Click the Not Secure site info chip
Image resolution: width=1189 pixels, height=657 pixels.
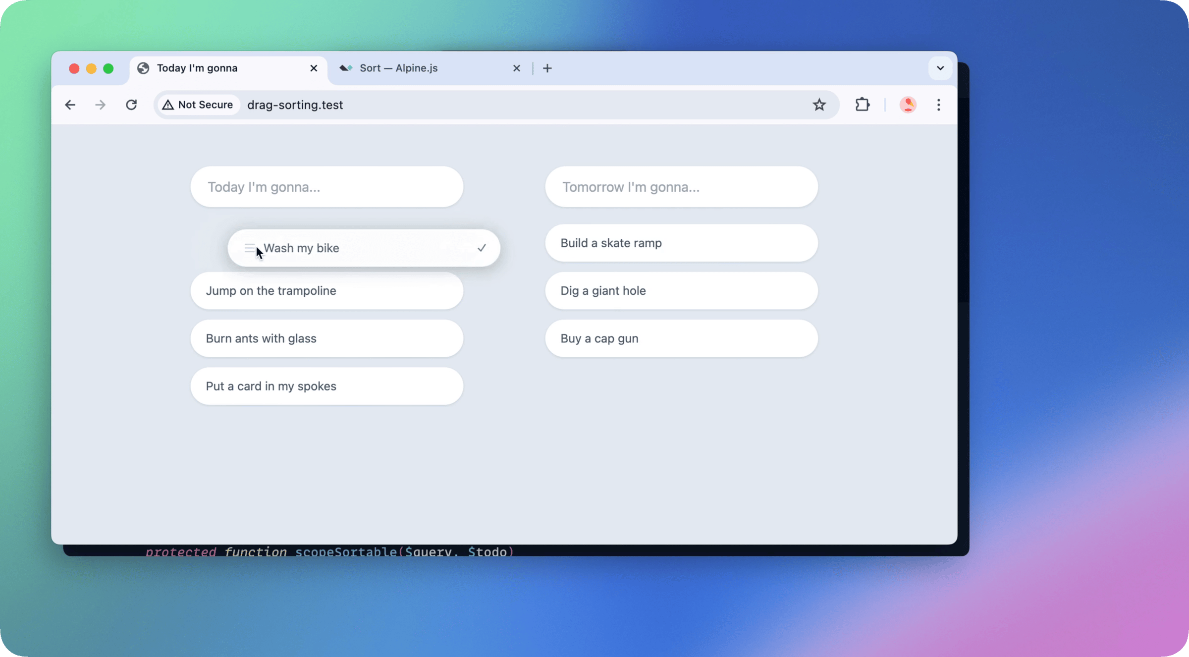(198, 105)
